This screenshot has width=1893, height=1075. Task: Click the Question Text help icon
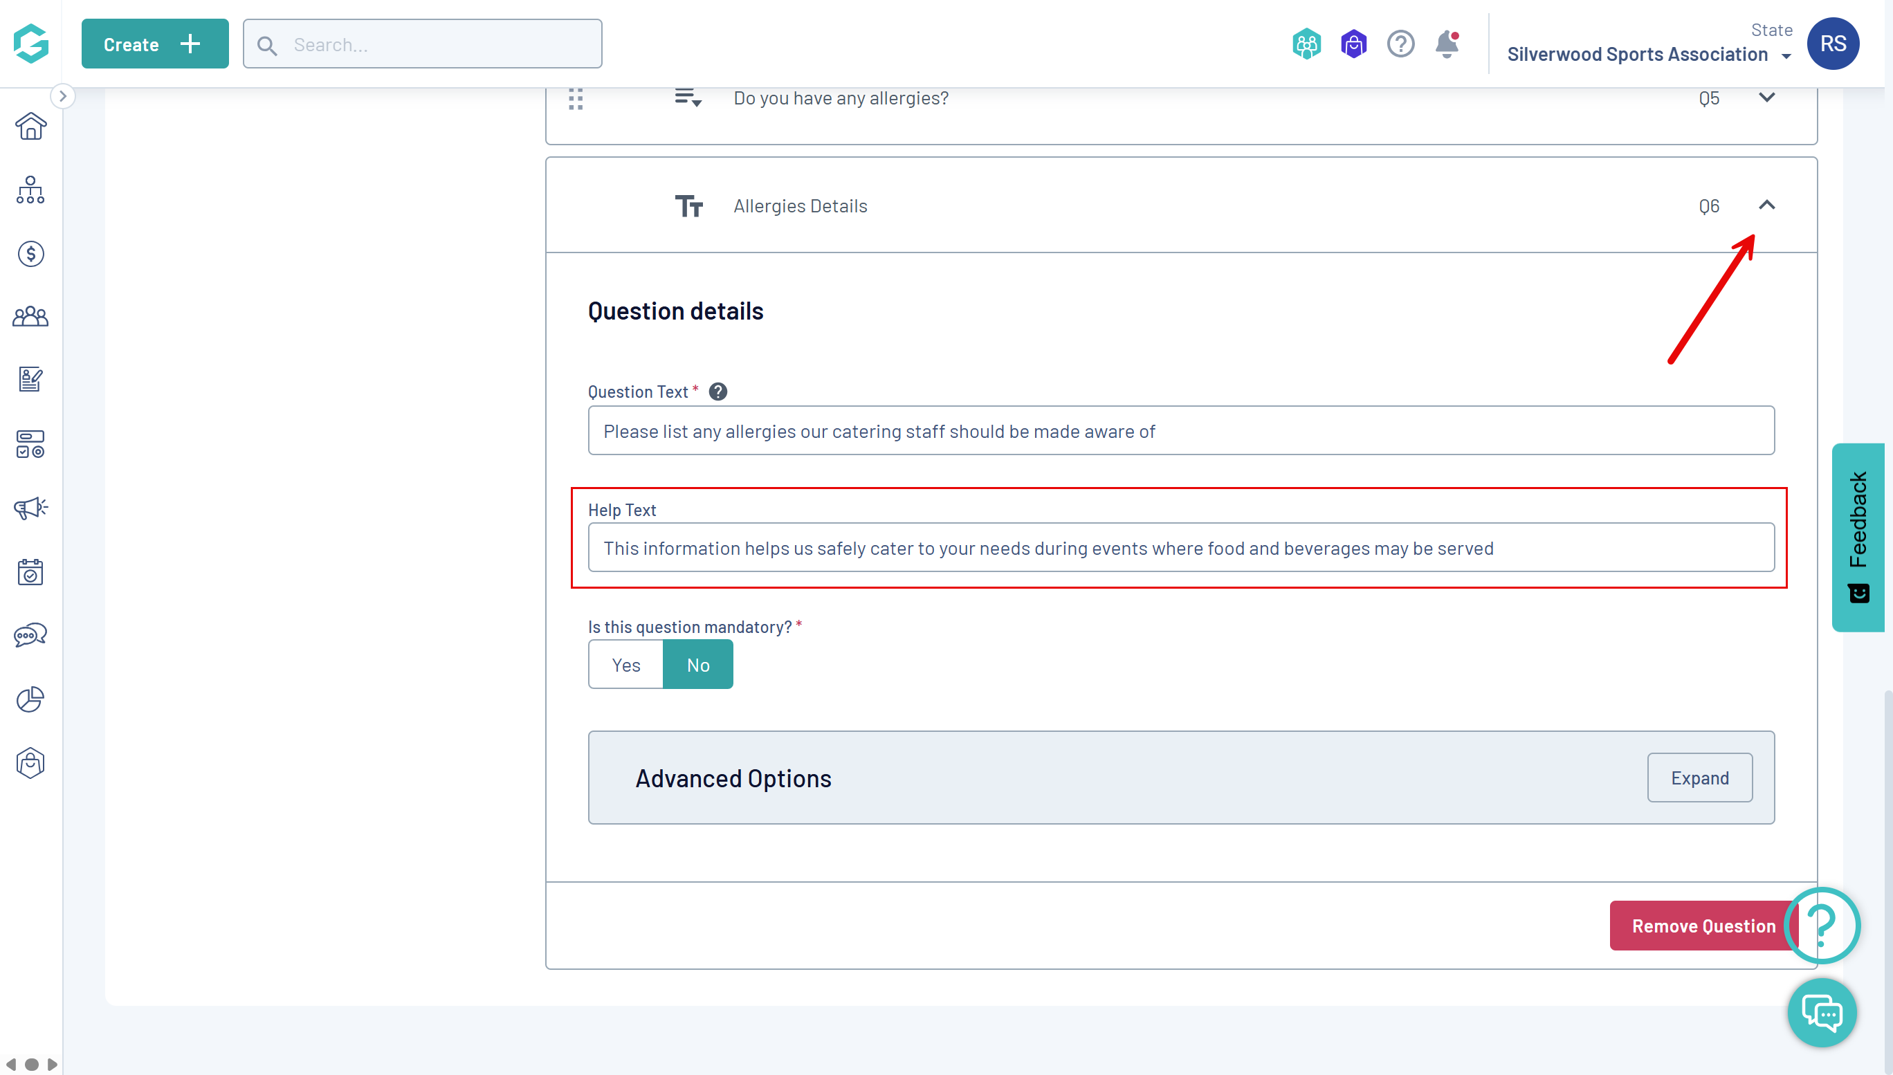tap(717, 392)
